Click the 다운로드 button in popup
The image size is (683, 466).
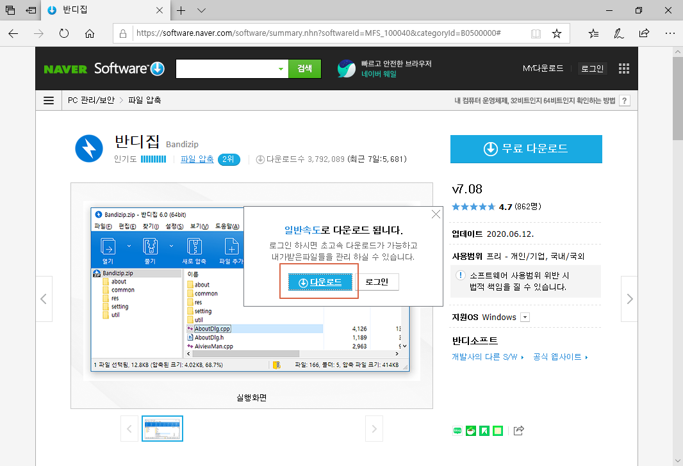pyautogui.click(x=320, y=282)
